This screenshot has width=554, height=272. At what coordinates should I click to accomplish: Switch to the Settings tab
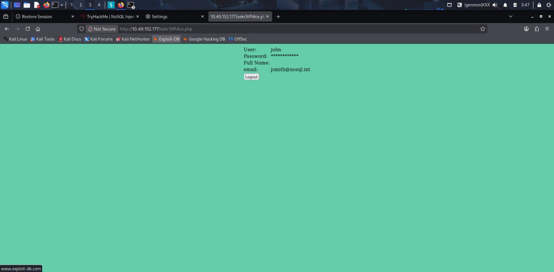[175, 17]
